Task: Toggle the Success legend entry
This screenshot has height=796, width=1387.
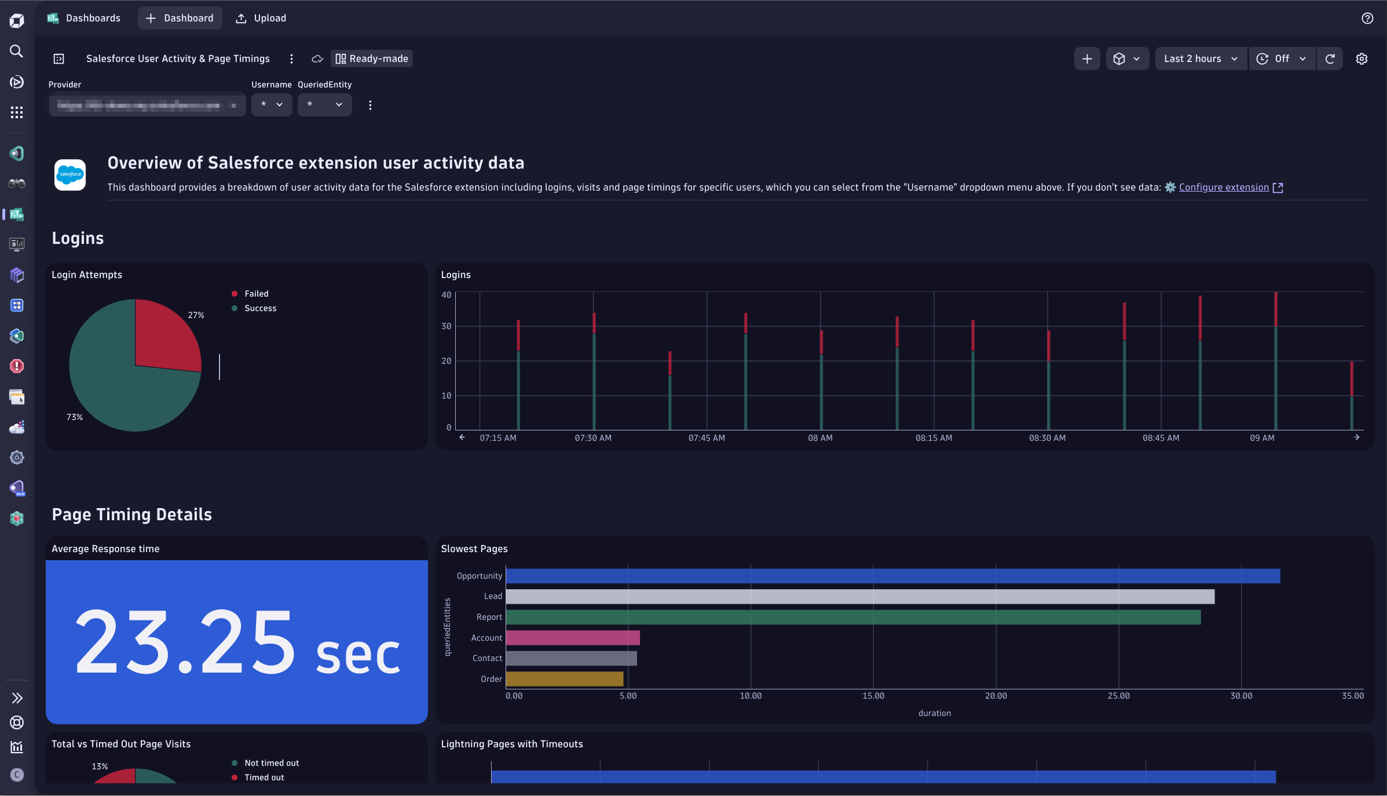Action: click(x=254, y=308)
